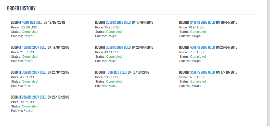Open 25M RS 2007 Gold order from 26/10/2016
Screen dimensions: 270x126
click(34, 97)
